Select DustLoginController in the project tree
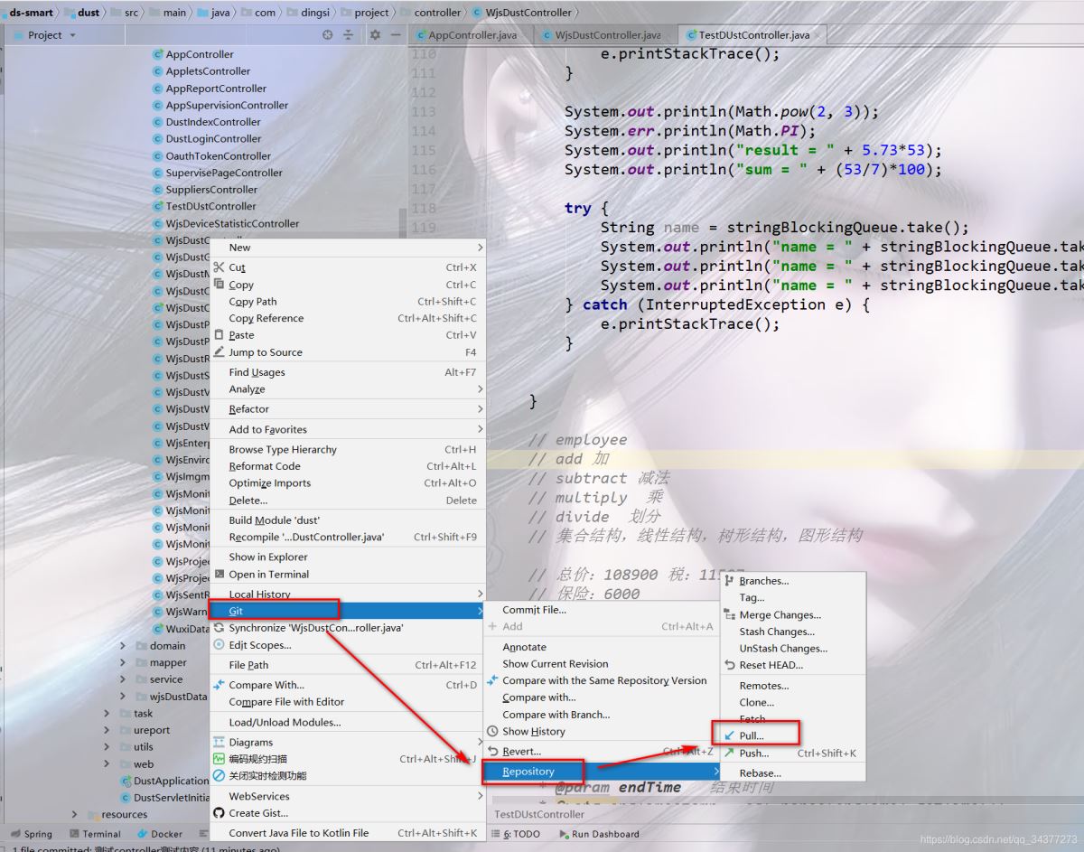 [x=213, y=139]
